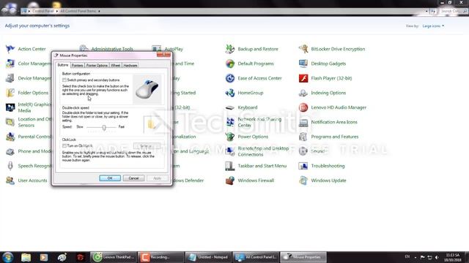Switch to the Hardware tab
Image resolution: width=469 pixels, height=263 pixels.
click(130, 65)
